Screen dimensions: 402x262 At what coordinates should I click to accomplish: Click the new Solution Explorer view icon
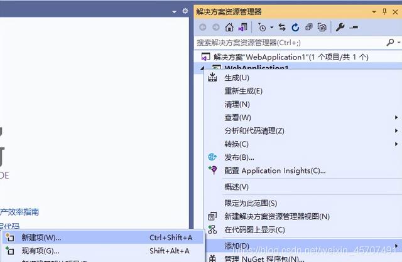[212, 216]
